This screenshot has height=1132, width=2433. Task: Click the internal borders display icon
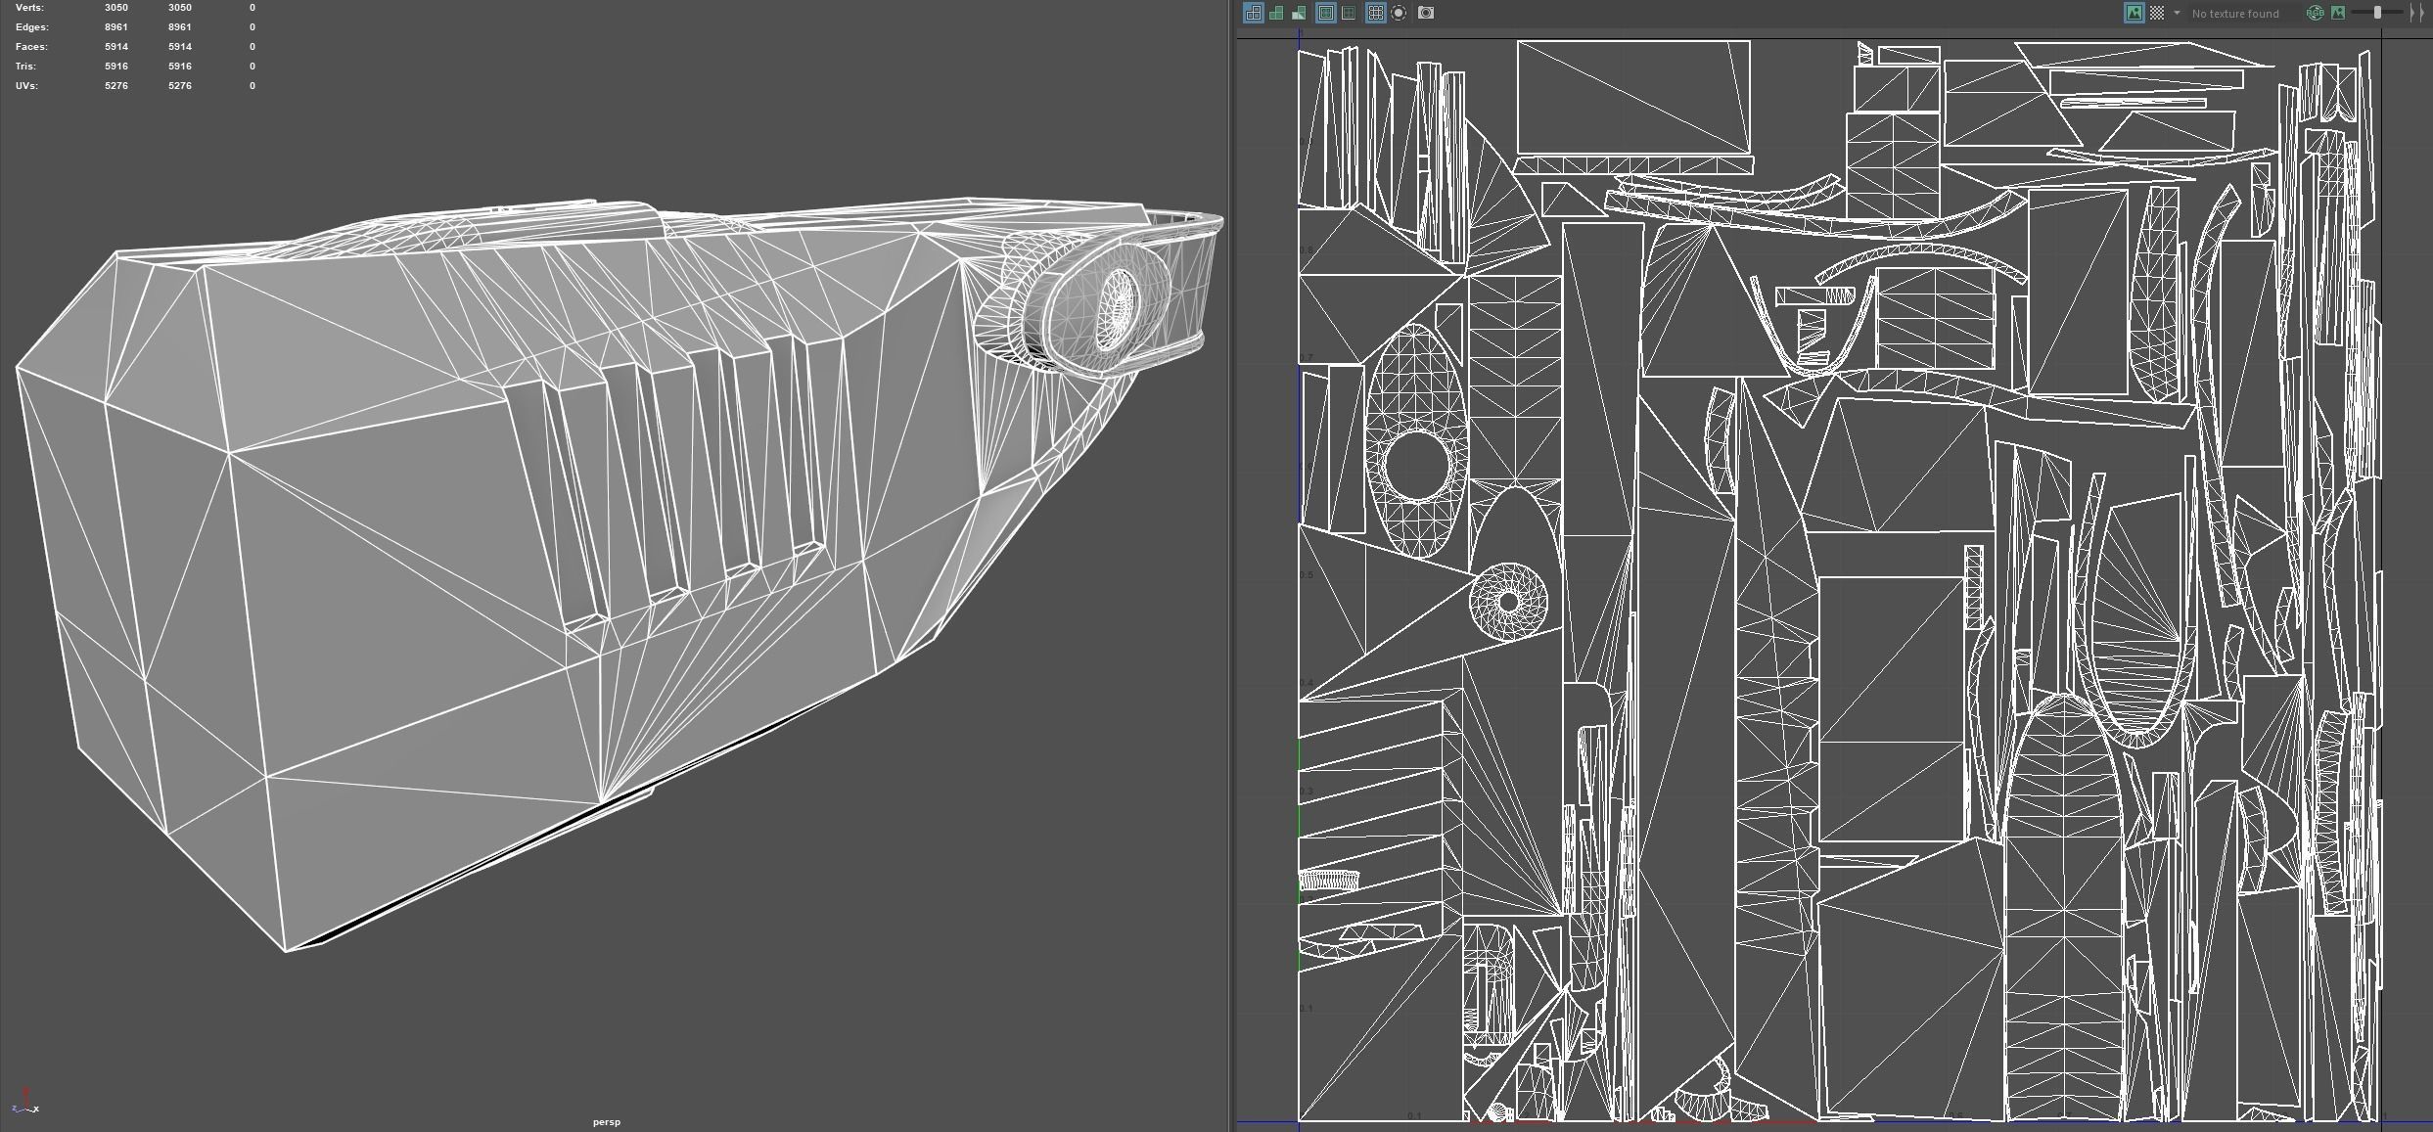click(x=1349, y=13)
